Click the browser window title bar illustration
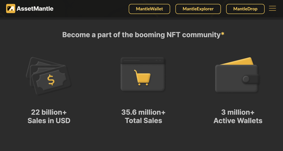 143,60
